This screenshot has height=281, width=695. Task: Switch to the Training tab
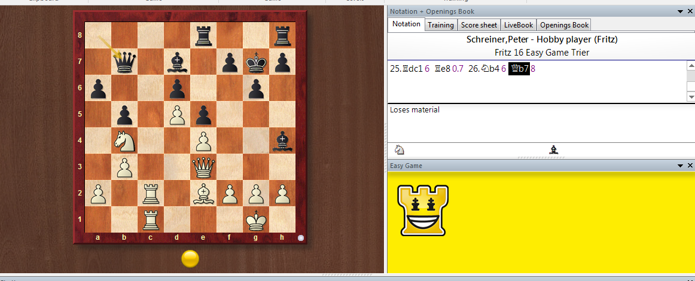tap(440, 25)
